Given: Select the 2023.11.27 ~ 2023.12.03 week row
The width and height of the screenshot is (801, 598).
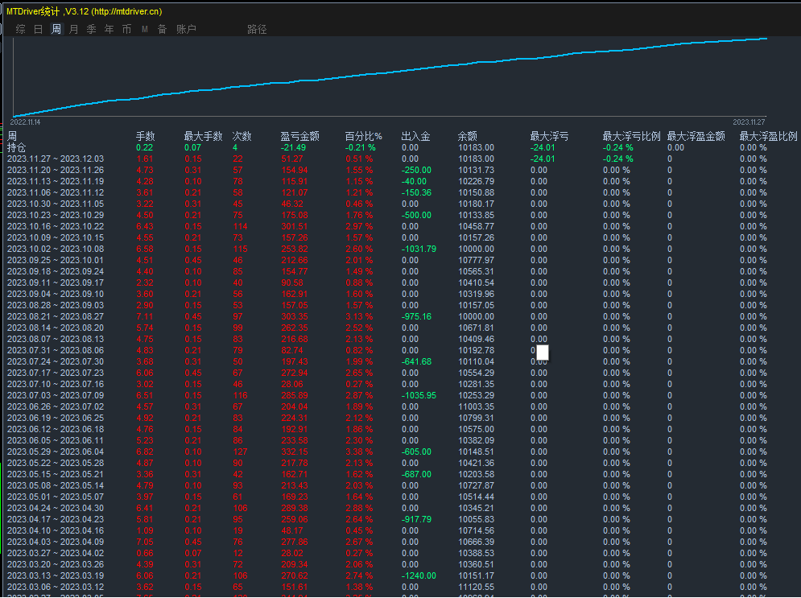Looking at the screenshot, I should [x=55, y=159].
